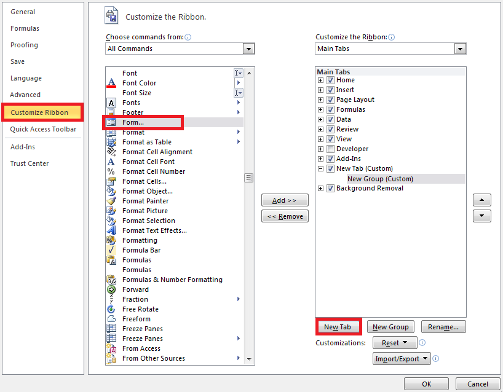Select the Format Picture icon
The width and height of the screenshot is (503, 392).
coord(111,211)
